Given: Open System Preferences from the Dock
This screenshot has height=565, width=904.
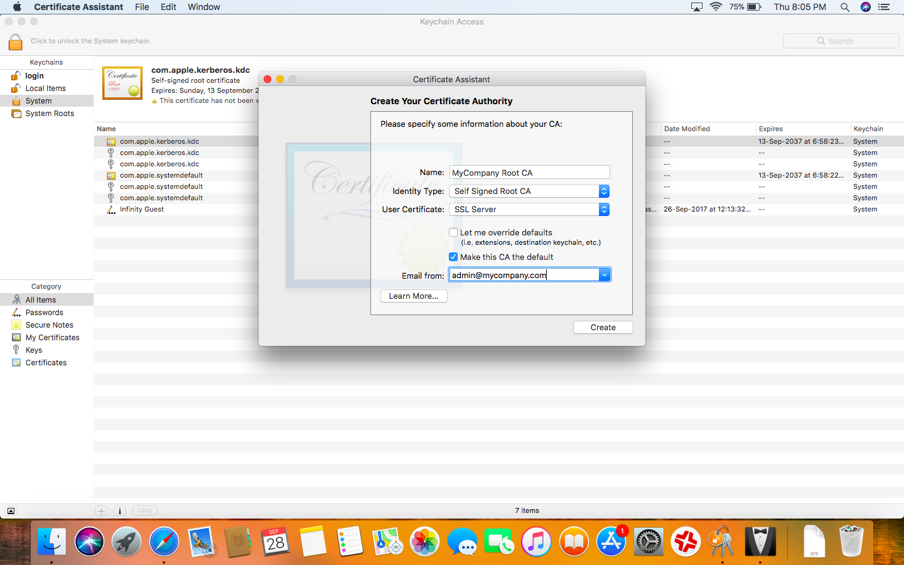Looking at the screenshot, I should pos(648,541).
